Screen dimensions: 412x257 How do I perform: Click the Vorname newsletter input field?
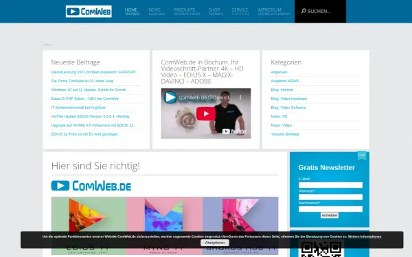pyautogui.click(x=330, y=197)
